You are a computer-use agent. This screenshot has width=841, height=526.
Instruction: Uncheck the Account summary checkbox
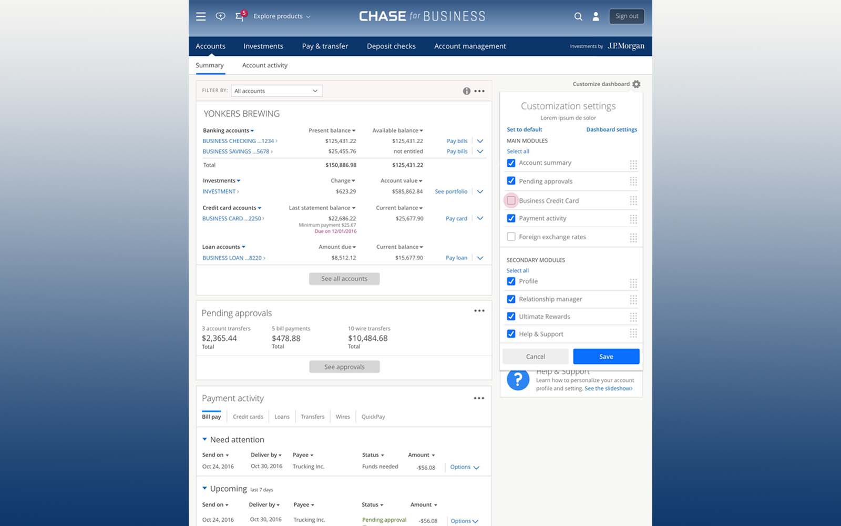coord(511,163)
